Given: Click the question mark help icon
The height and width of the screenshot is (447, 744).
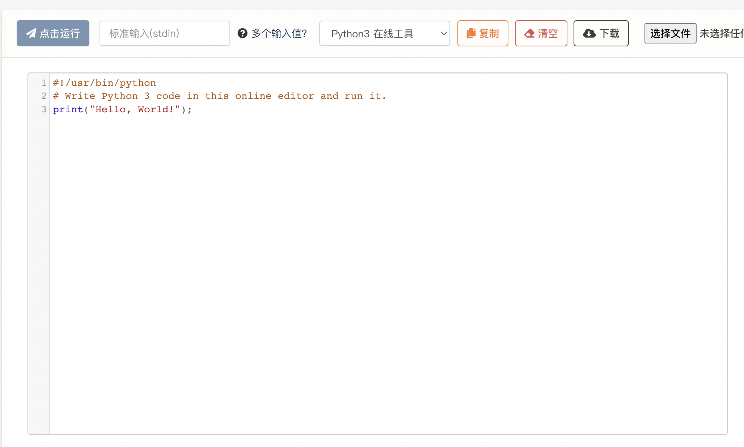Looking at the screenshot, I should pos(242,33).
